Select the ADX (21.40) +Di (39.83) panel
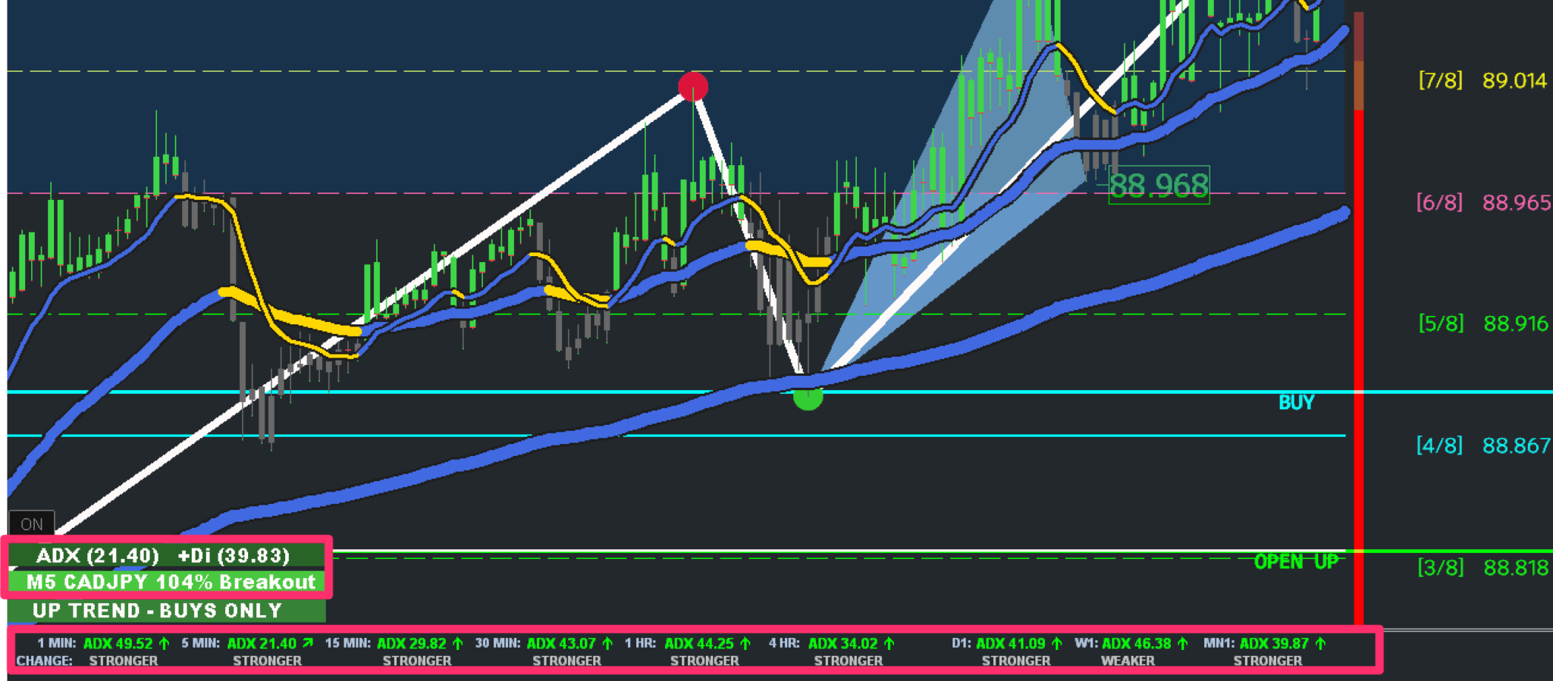This screenshot has height=681, width=1553. click(164, 555)
